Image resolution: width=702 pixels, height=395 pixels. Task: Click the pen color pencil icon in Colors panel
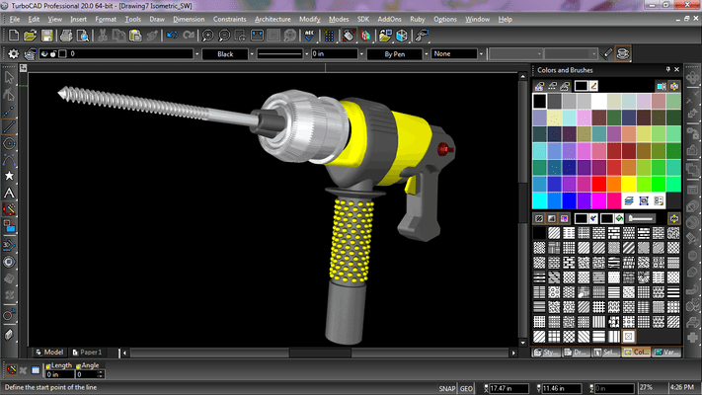(x=593, y=86)
